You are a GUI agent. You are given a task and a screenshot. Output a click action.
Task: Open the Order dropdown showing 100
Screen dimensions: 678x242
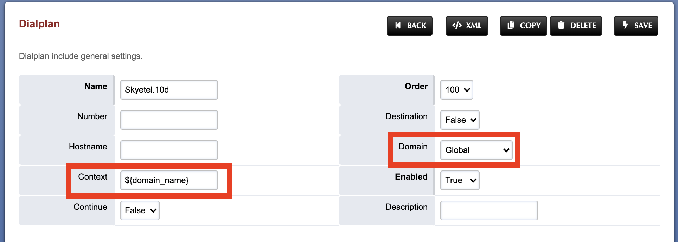click(x=456, y=90)
